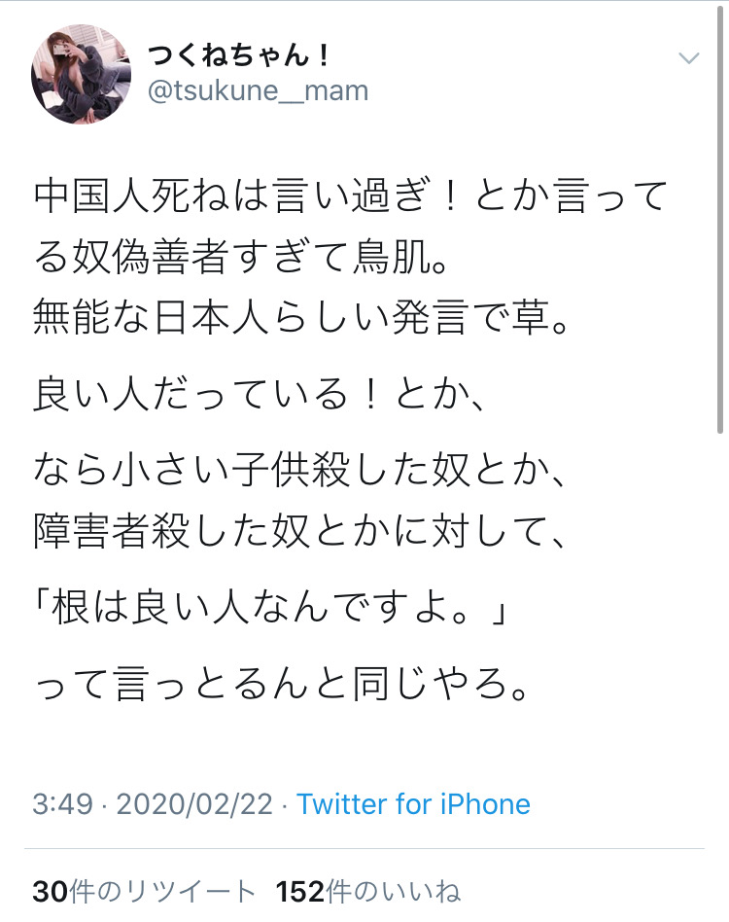Click the vertical scrollbar thumb

coord(721,220)
